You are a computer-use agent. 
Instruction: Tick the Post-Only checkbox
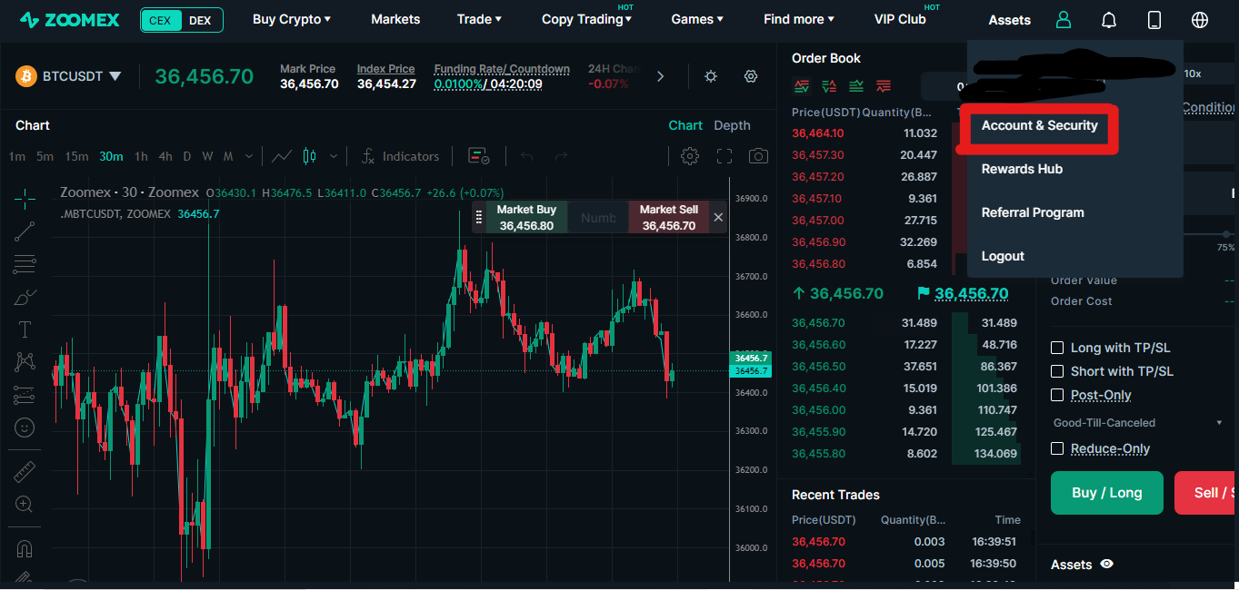[x=1057, y=395]
